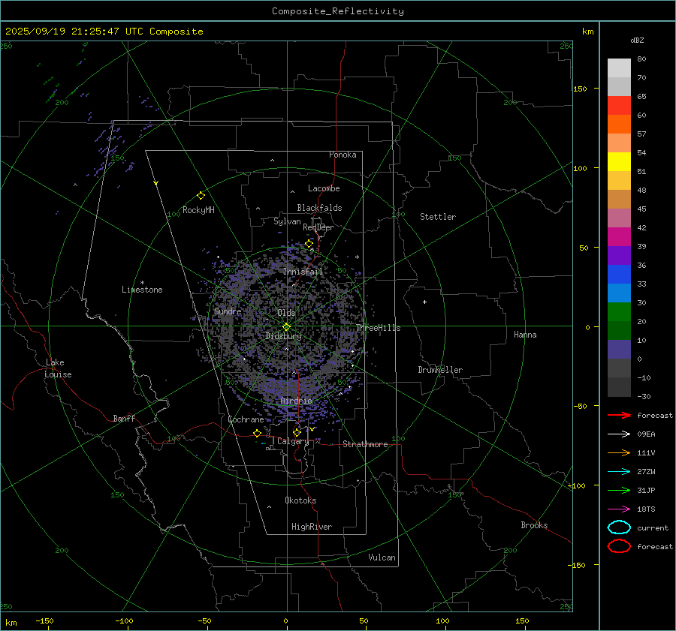
Task: Select the magenta 18TS arrow legend entry
Action: click(x=619, y=509)
